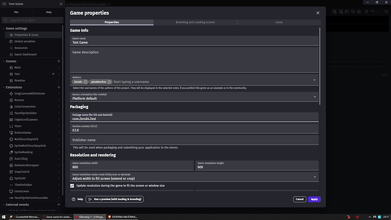Expand the Authors dropdown arrow

coord(314,80)
